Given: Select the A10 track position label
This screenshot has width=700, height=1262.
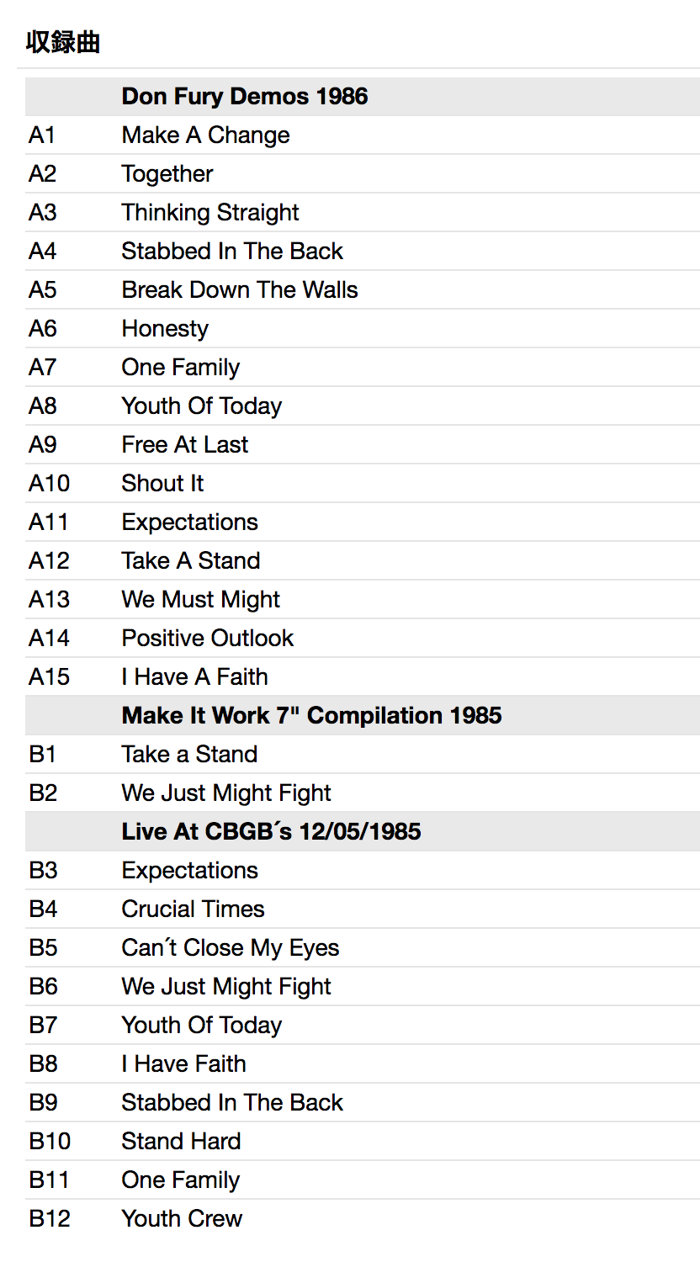Looking at the screenshot, I should pyautogui.click(x=49, y=483).
